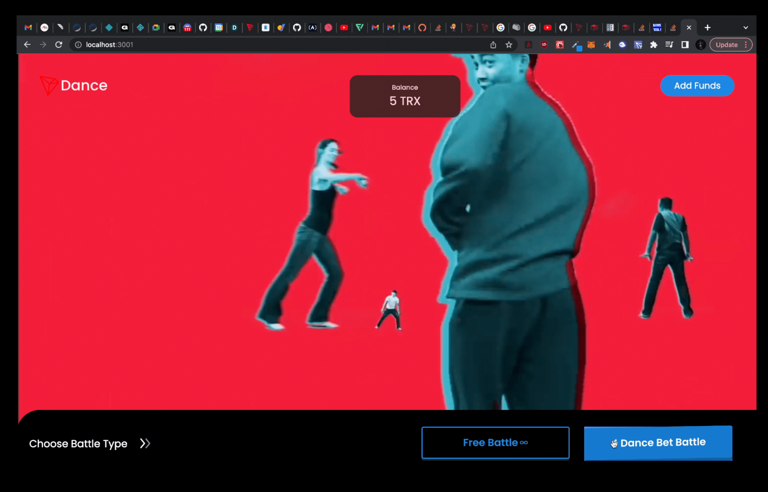Choose Dance Bet Battle

point(658,443)
